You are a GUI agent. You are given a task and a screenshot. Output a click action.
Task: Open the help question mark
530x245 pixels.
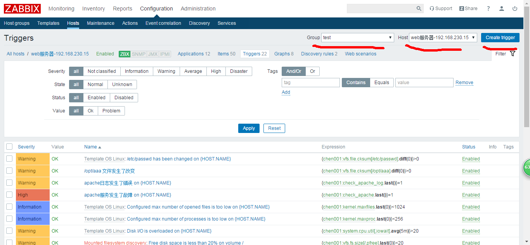[488, 9]
